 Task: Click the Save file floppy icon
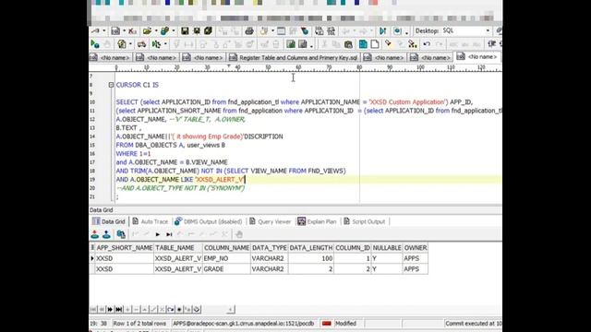[x=185, y=30]
